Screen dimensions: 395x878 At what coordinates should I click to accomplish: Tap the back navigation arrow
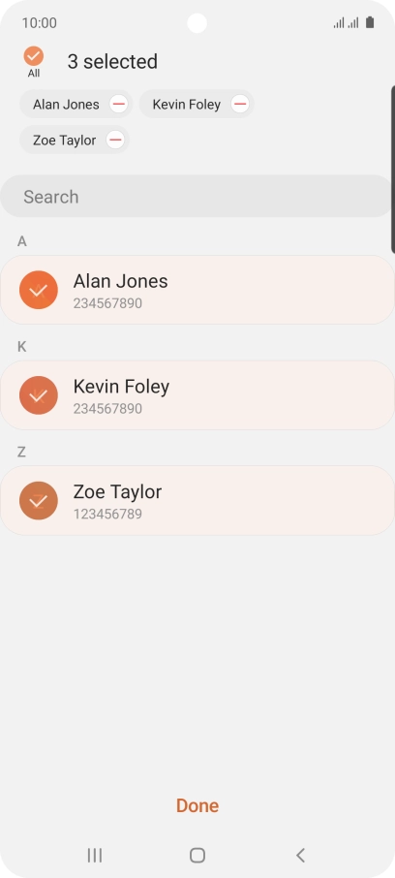point(300,855)
